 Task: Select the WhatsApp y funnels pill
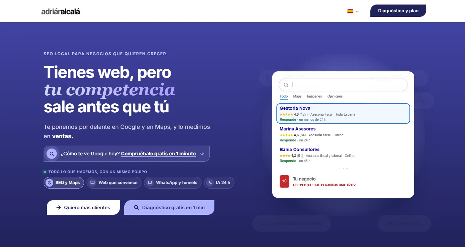coord(173,183)
